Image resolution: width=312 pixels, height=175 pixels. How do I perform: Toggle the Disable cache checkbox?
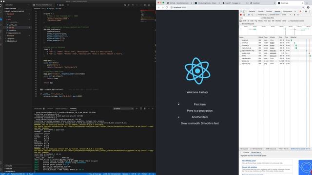269,15
